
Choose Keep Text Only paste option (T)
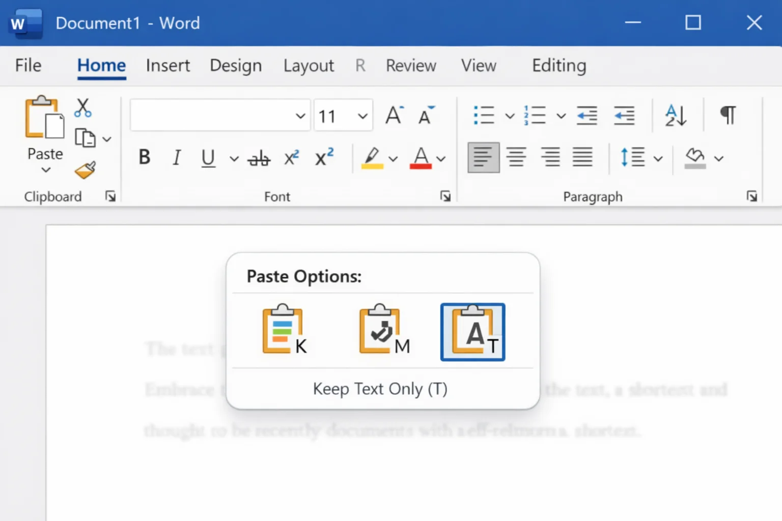pos(472,332)
